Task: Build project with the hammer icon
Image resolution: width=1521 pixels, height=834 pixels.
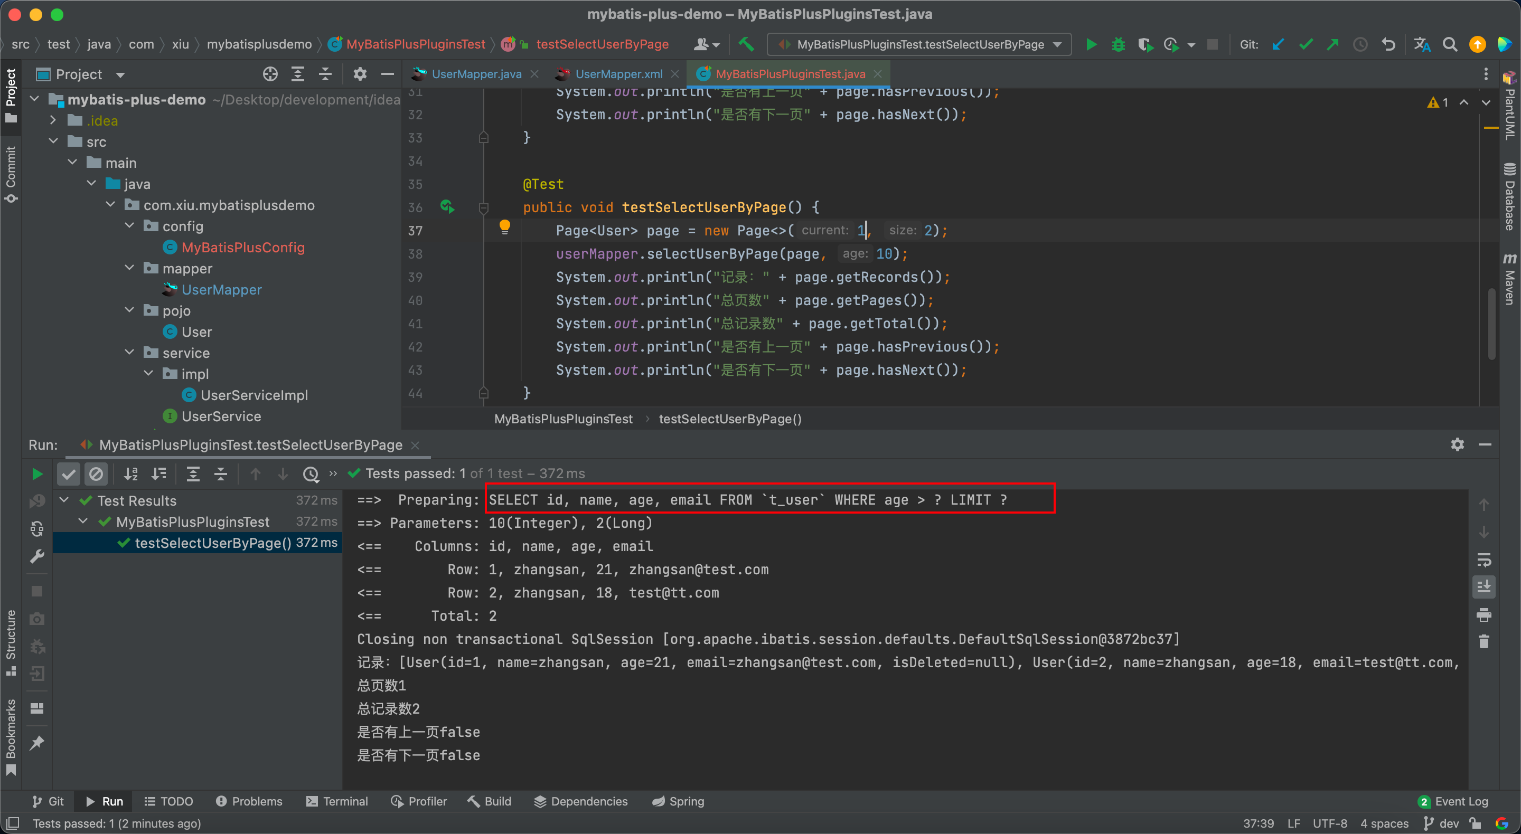Action: pos(746,44)
